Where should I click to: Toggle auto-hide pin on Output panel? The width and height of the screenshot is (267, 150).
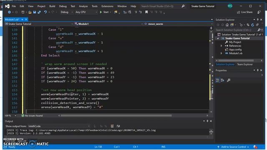(x=207, y=121)
